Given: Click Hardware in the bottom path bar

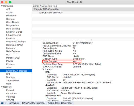Looking at the screenshot, I should tap(13, 103).
